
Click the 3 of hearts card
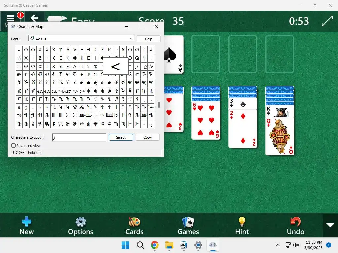tap(174, 113)
